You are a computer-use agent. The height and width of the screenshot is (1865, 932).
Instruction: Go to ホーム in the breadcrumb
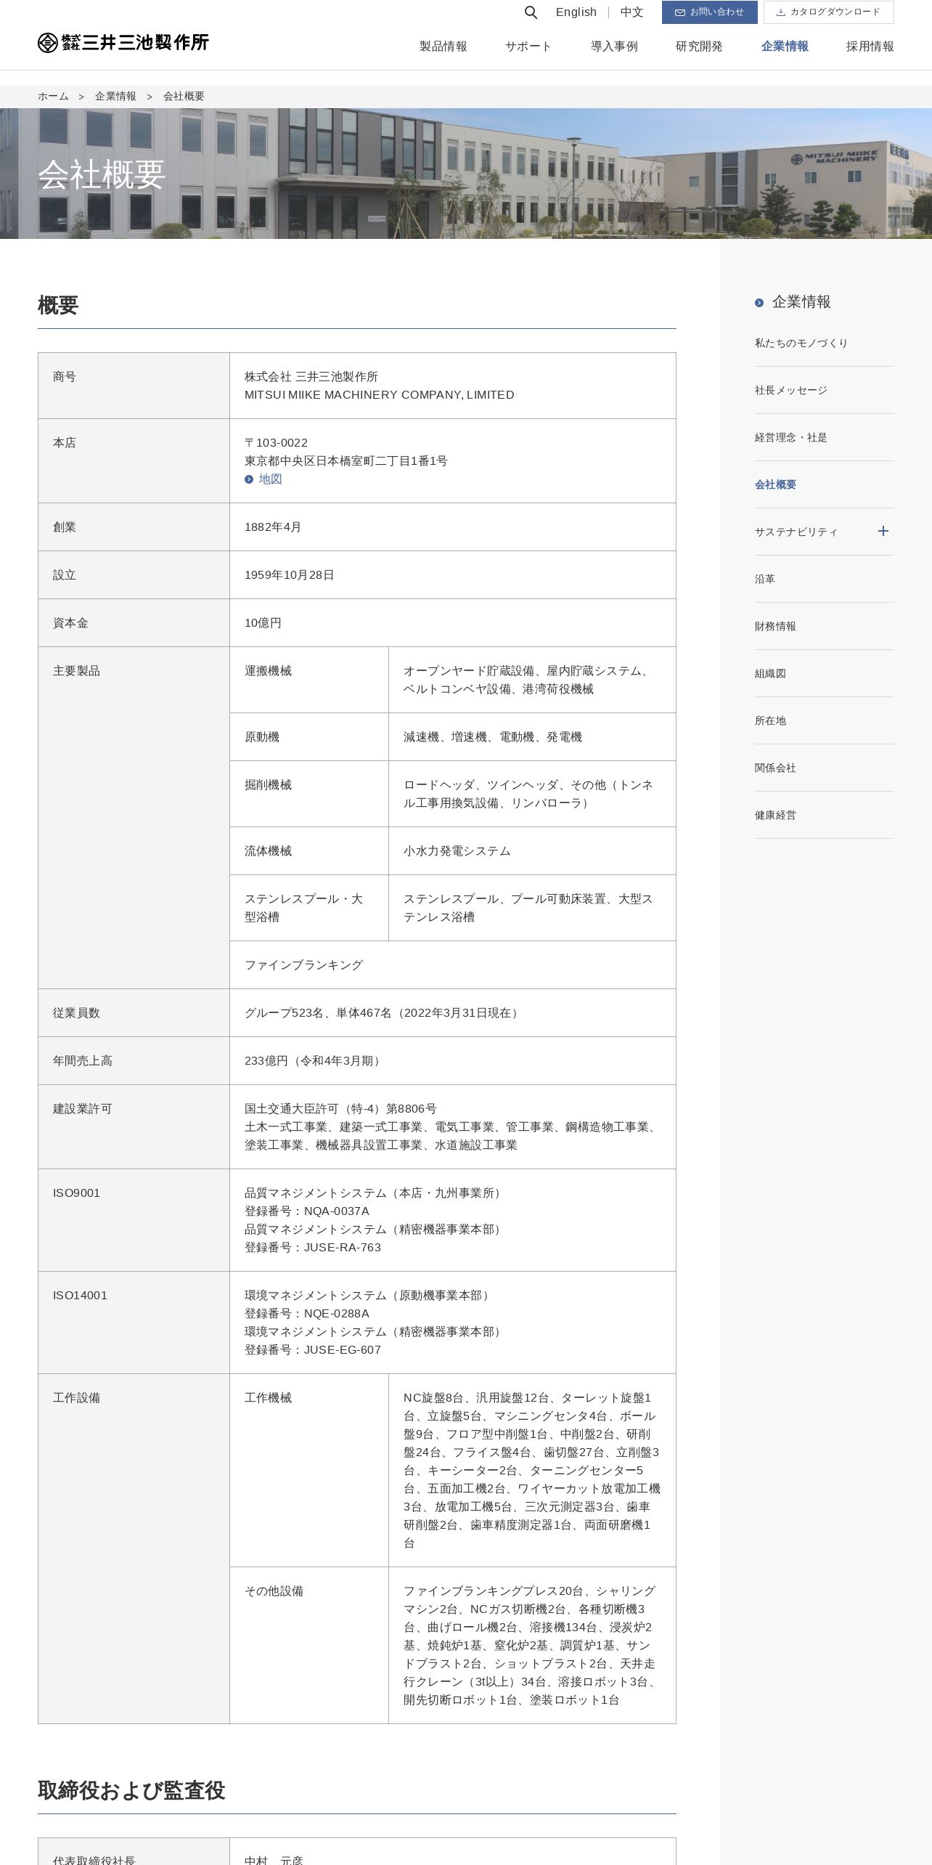(x=53, y=97)
